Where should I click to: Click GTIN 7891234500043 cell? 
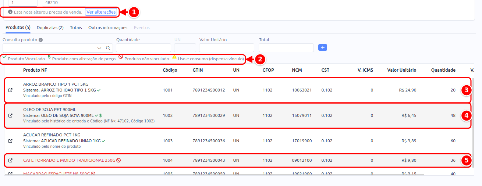(x=209, y=160)
